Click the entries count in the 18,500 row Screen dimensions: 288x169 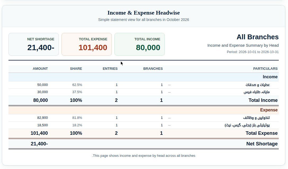click(117, 125)
